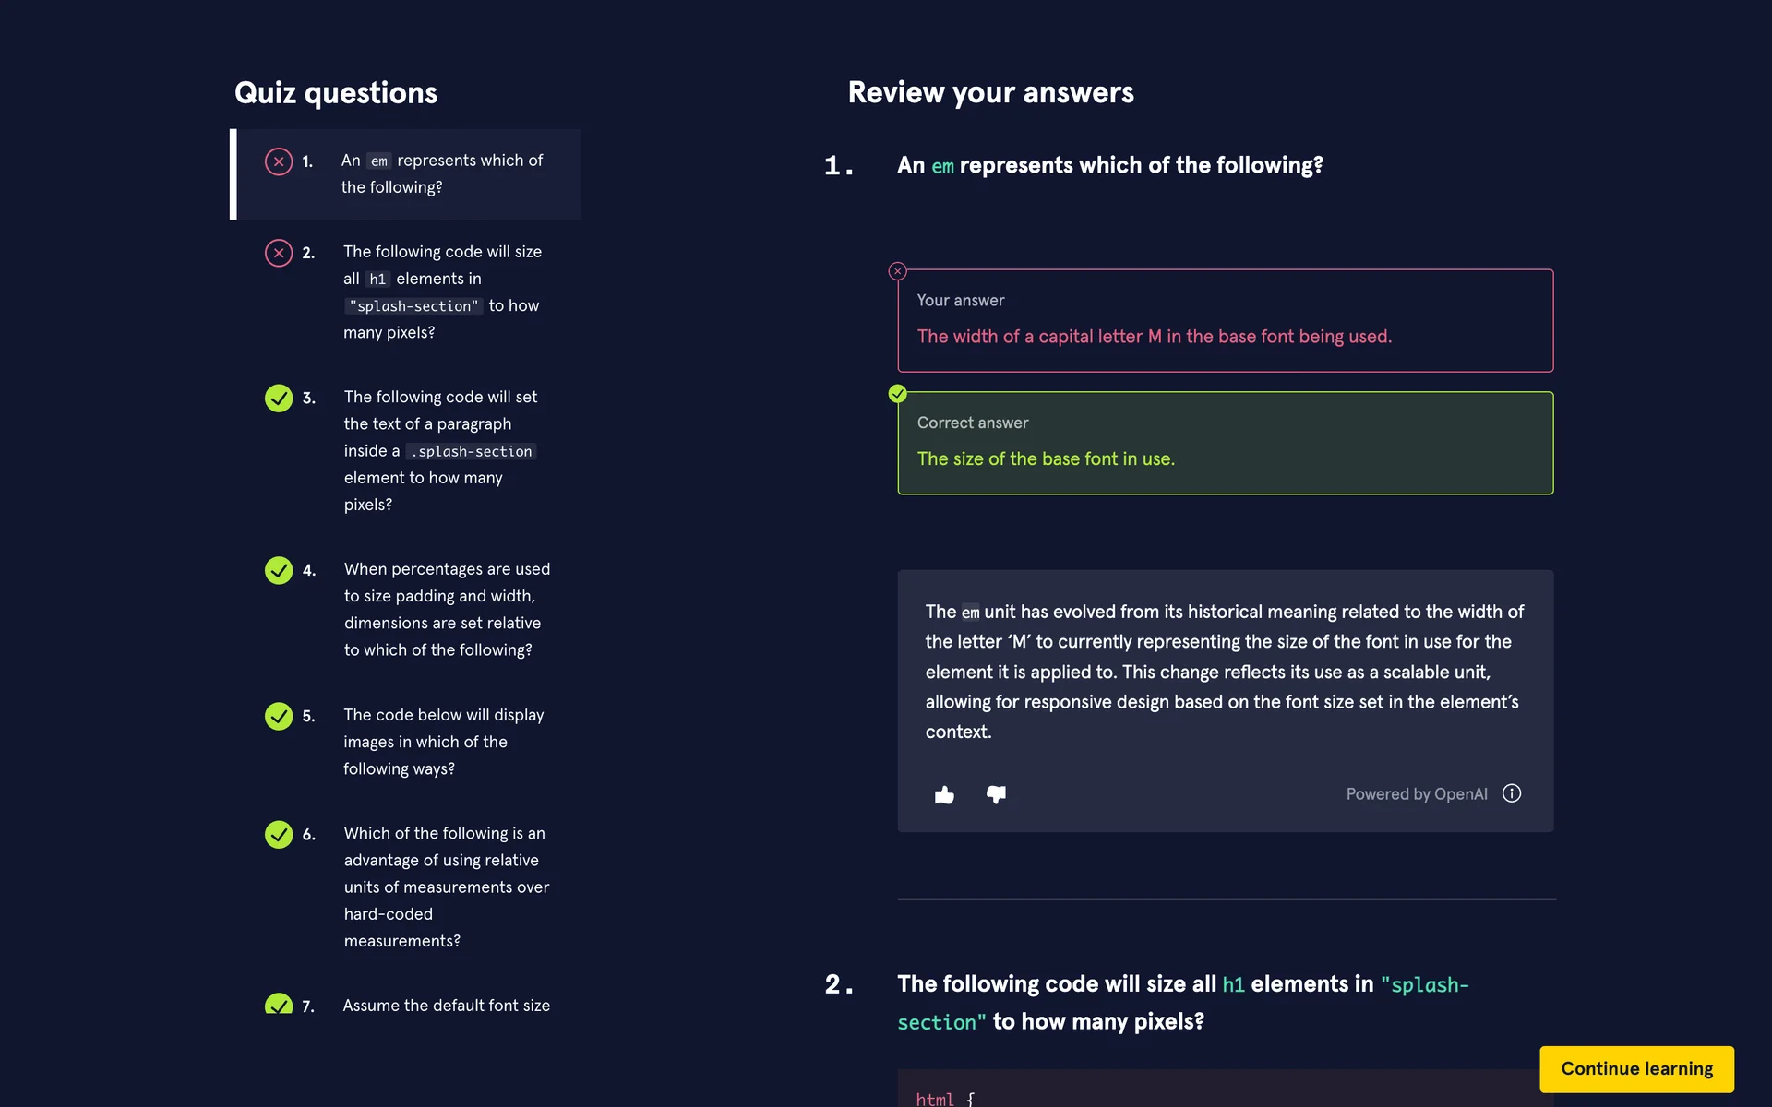Click the Correct answer box in green
1772x1107 pixels.
pyautogui.click(x=1225, y=444)
